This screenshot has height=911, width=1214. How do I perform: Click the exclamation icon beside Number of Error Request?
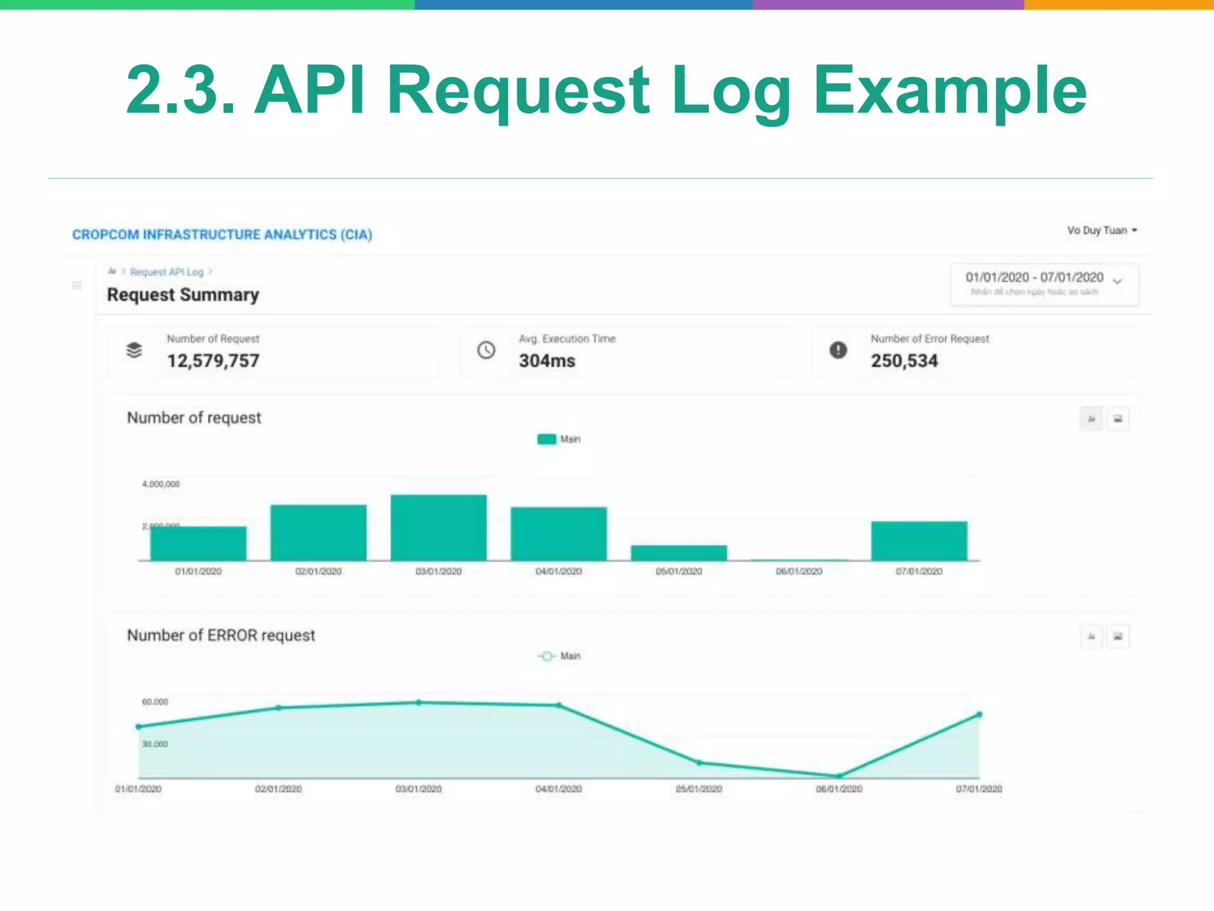pyautogui.click(x=838, y=350)
